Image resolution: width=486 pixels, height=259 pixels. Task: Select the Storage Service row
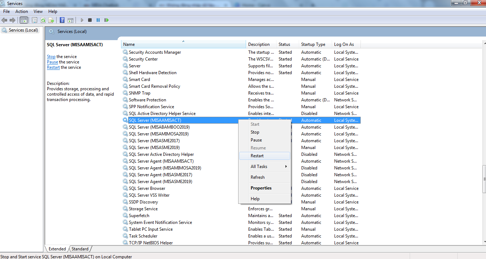[x=241, y=209]
